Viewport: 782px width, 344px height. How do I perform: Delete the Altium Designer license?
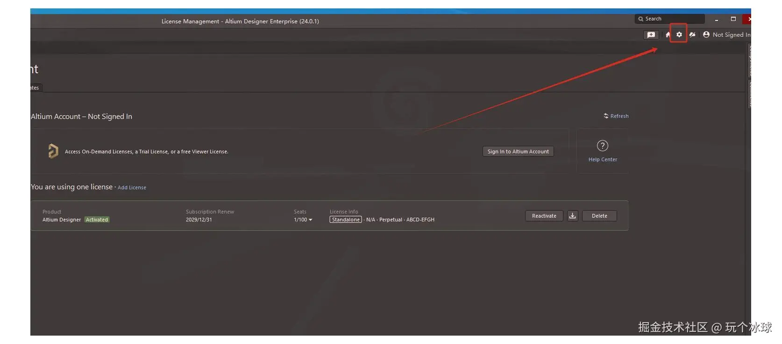599,216
